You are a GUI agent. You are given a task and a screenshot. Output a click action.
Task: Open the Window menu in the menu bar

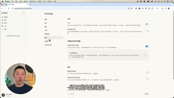pos(49,1)
